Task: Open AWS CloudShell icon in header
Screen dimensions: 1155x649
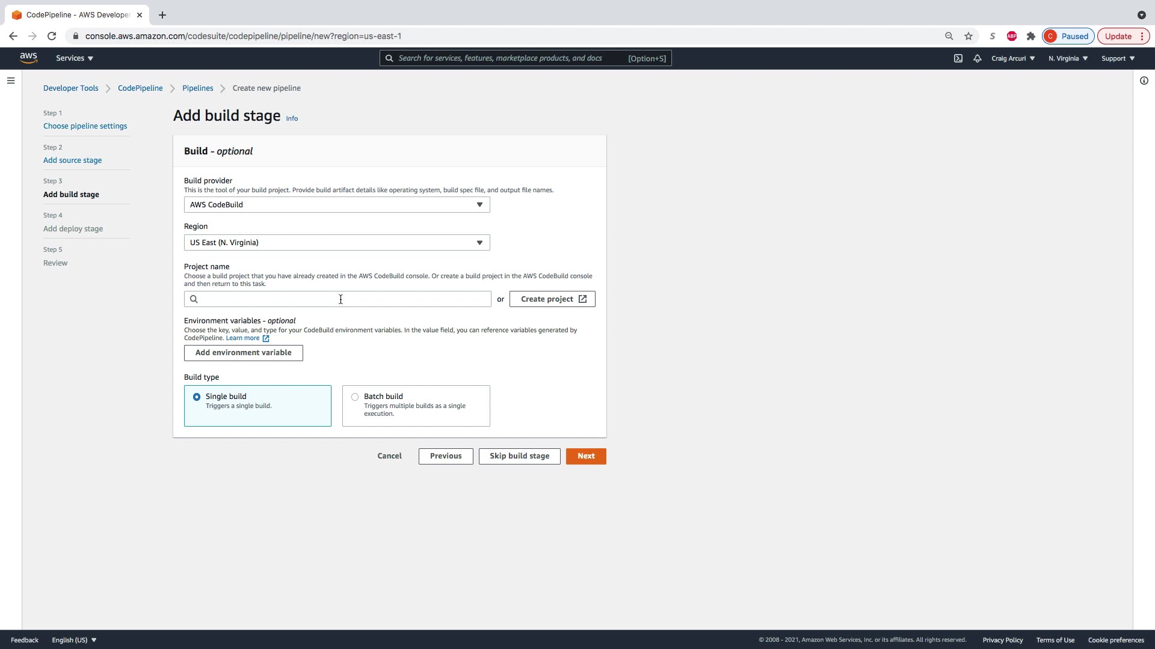Action: [958, 58]
